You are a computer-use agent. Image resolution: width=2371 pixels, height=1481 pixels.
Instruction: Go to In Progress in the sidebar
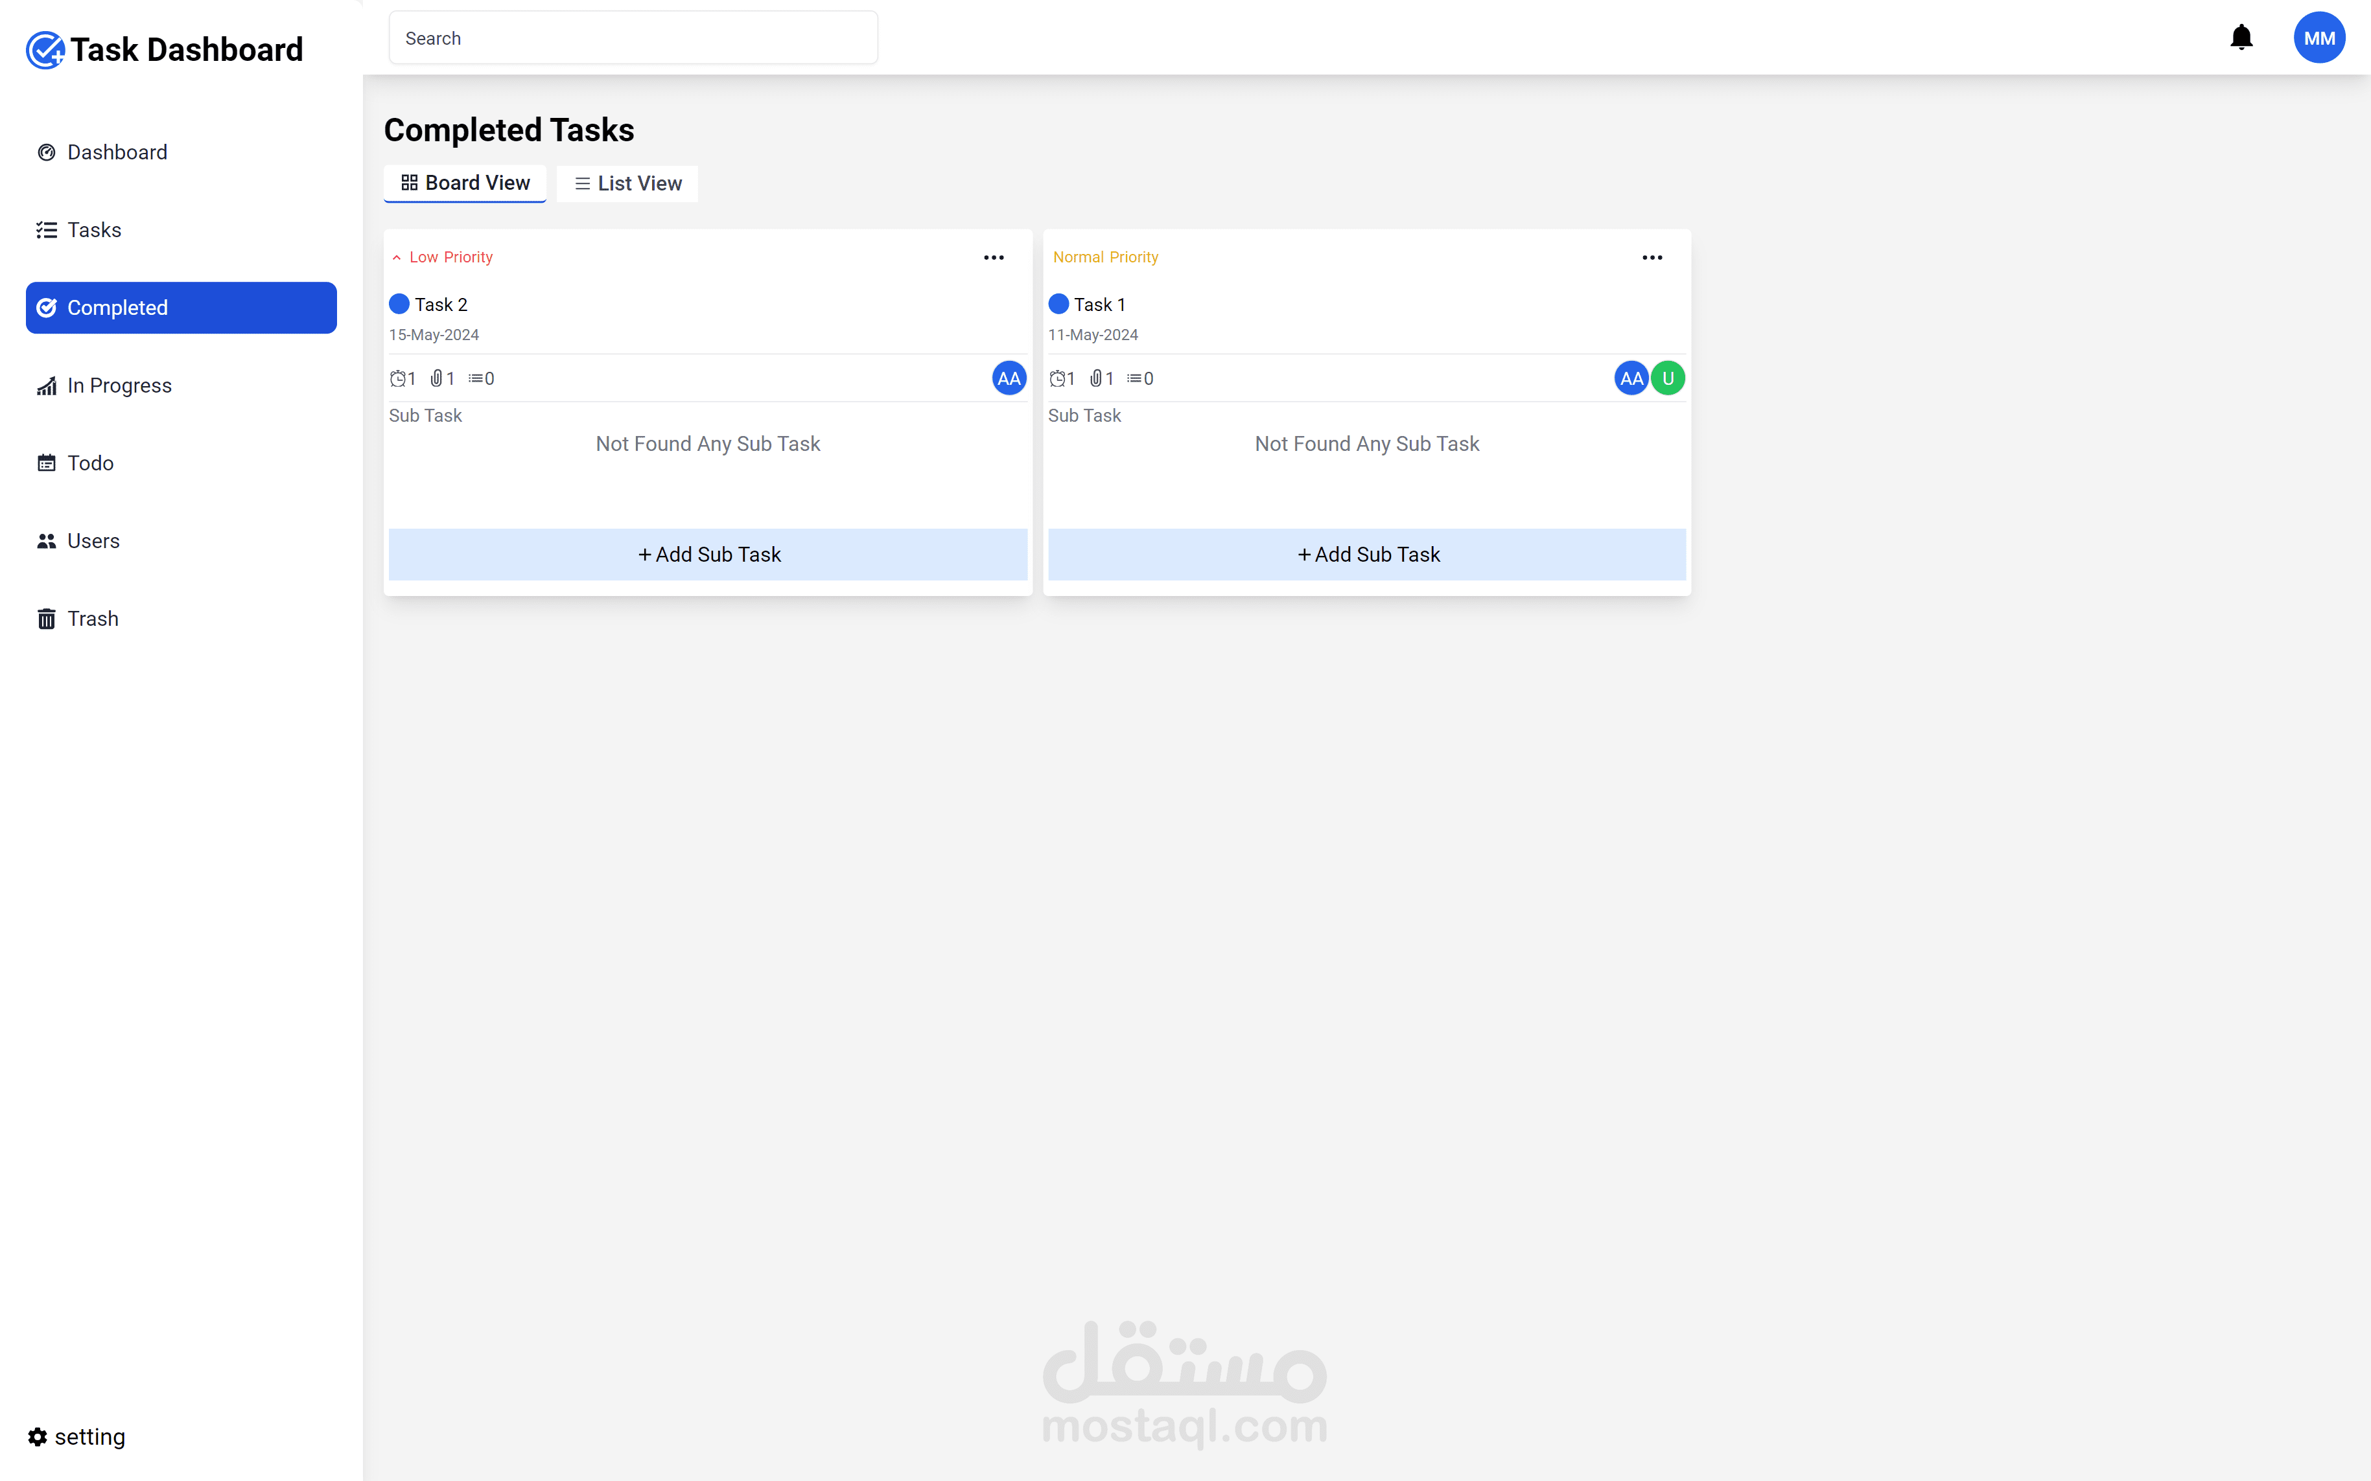coord(119,385)
